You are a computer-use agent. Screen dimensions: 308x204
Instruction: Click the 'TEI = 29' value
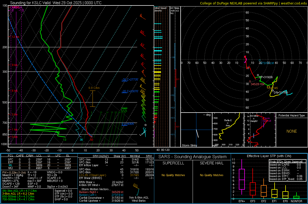(x=52, y=175)
